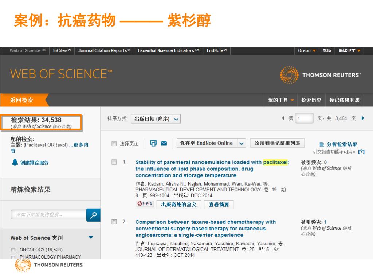Screen dimensions: 373x279
Task: Open the taxane-based chemotherapy comparison article
Action: pos(205,229)
